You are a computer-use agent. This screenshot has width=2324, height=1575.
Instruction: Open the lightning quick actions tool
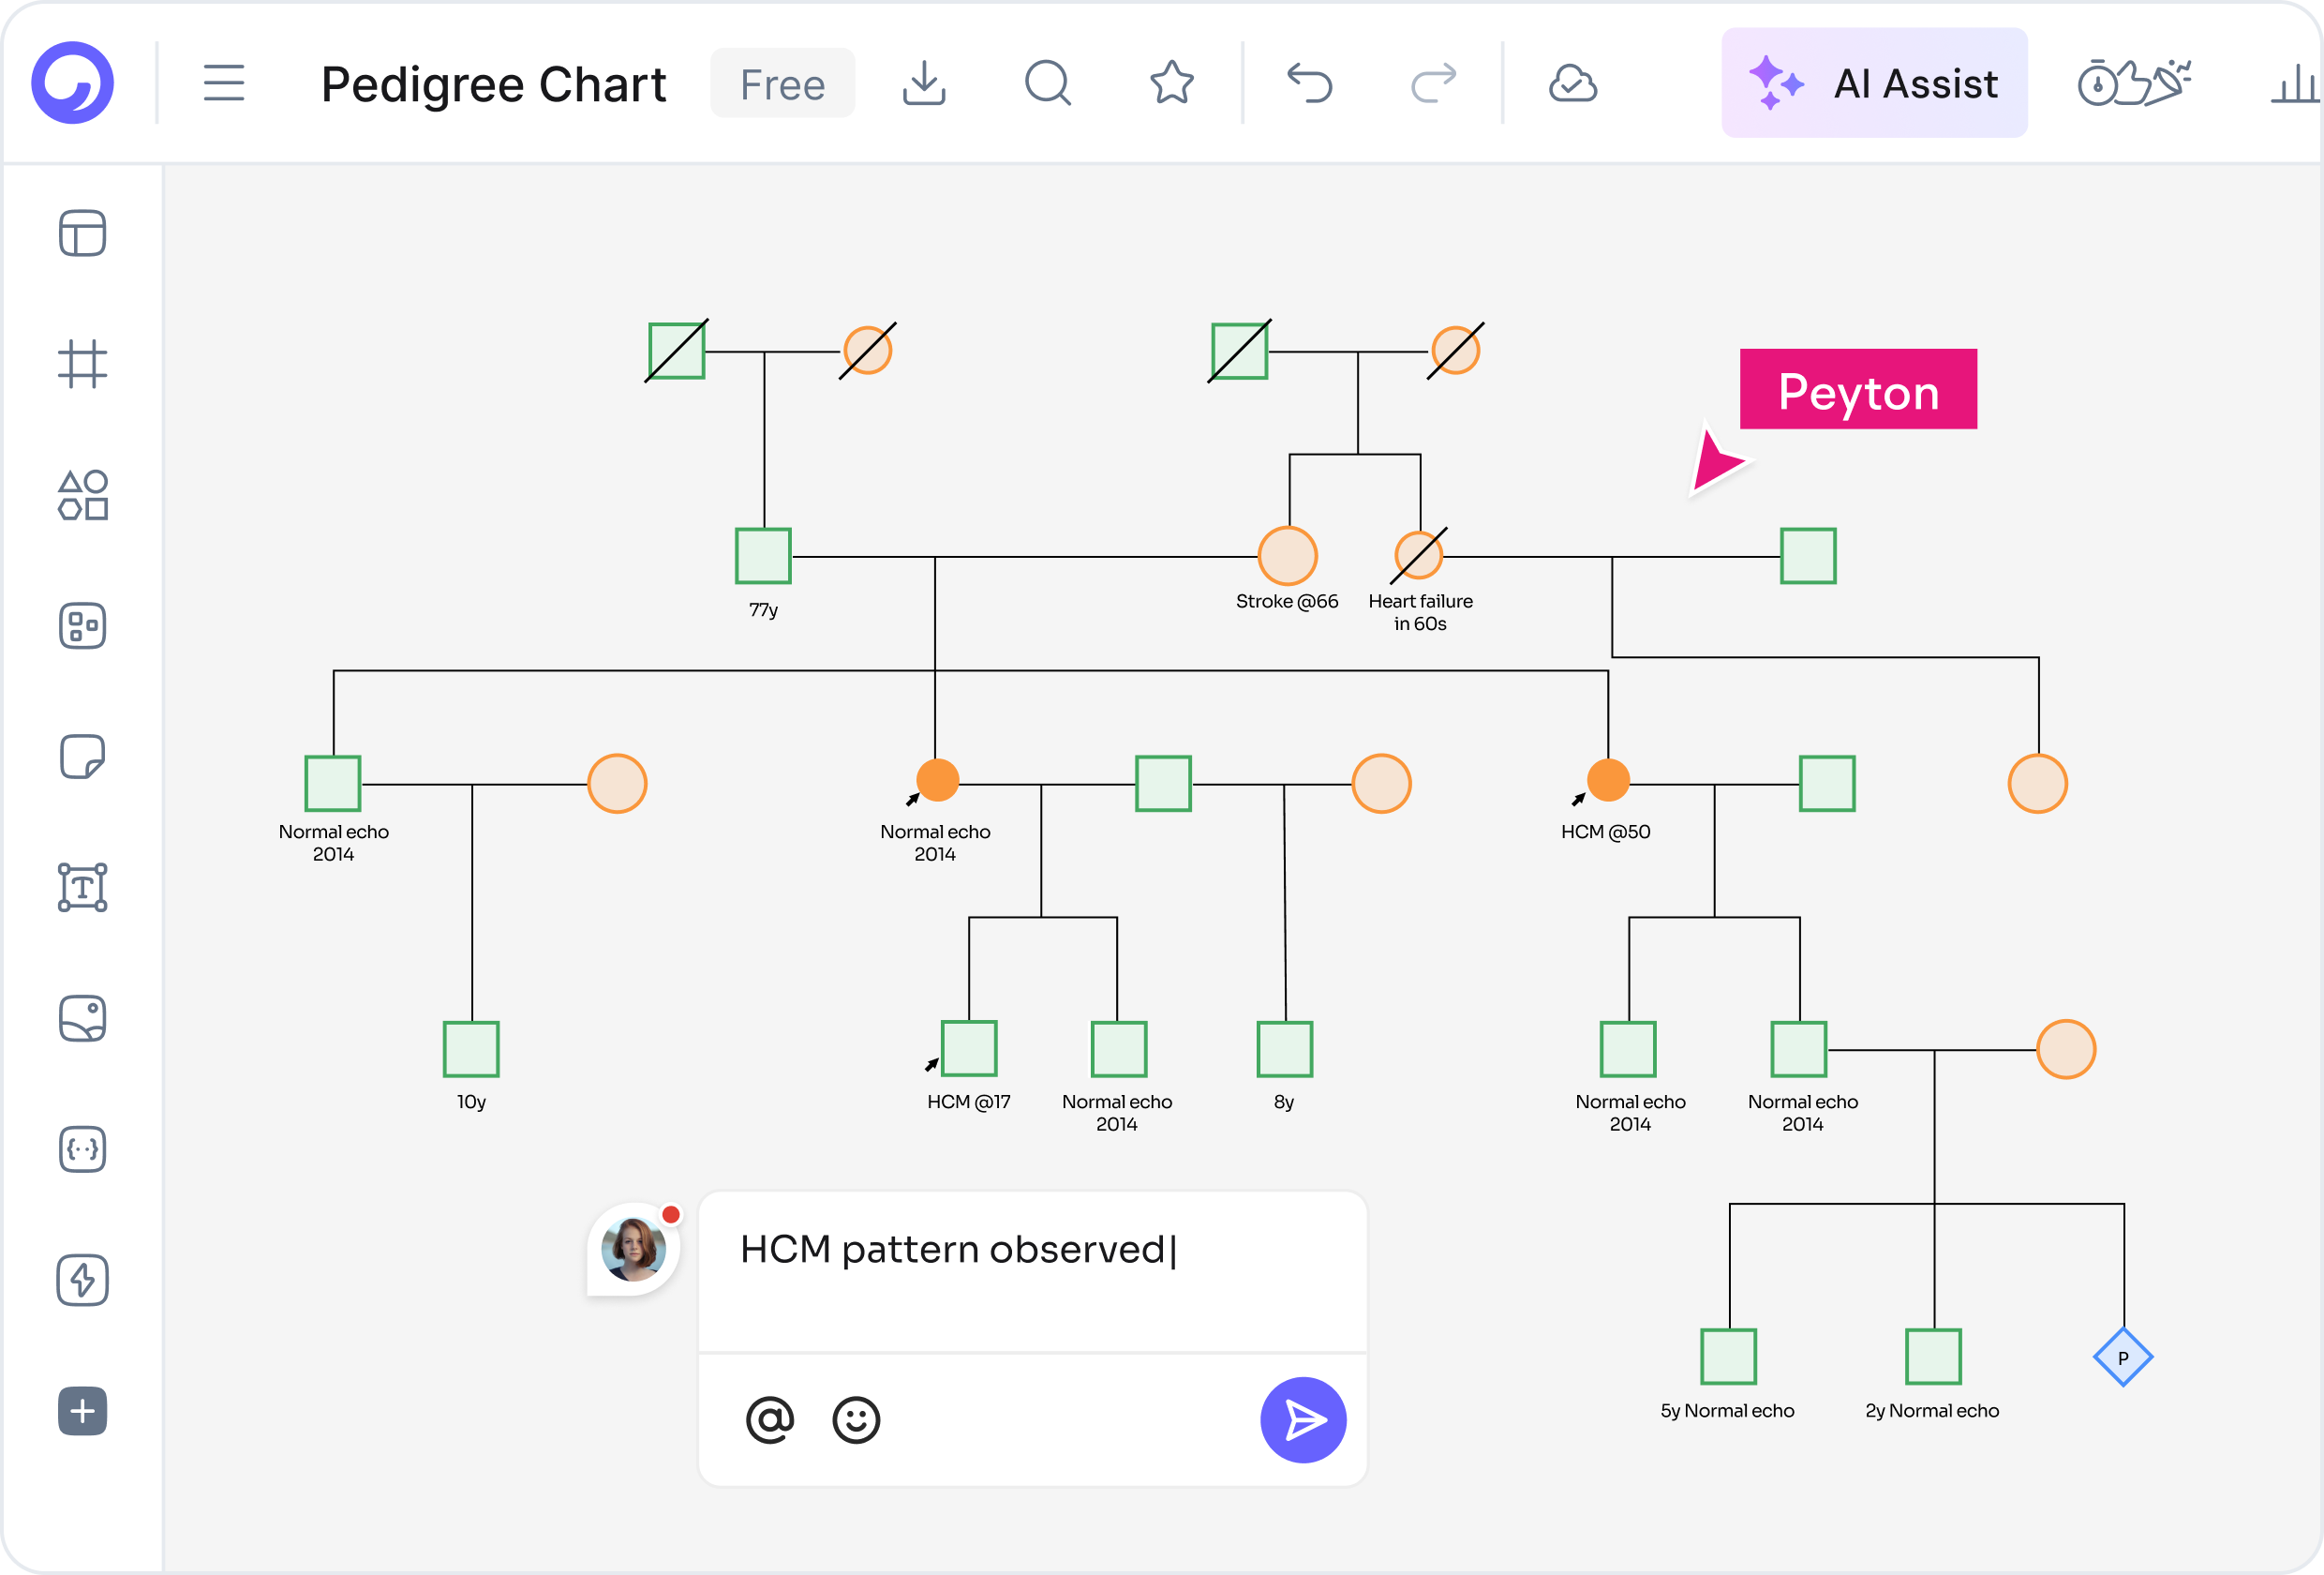83,1281
